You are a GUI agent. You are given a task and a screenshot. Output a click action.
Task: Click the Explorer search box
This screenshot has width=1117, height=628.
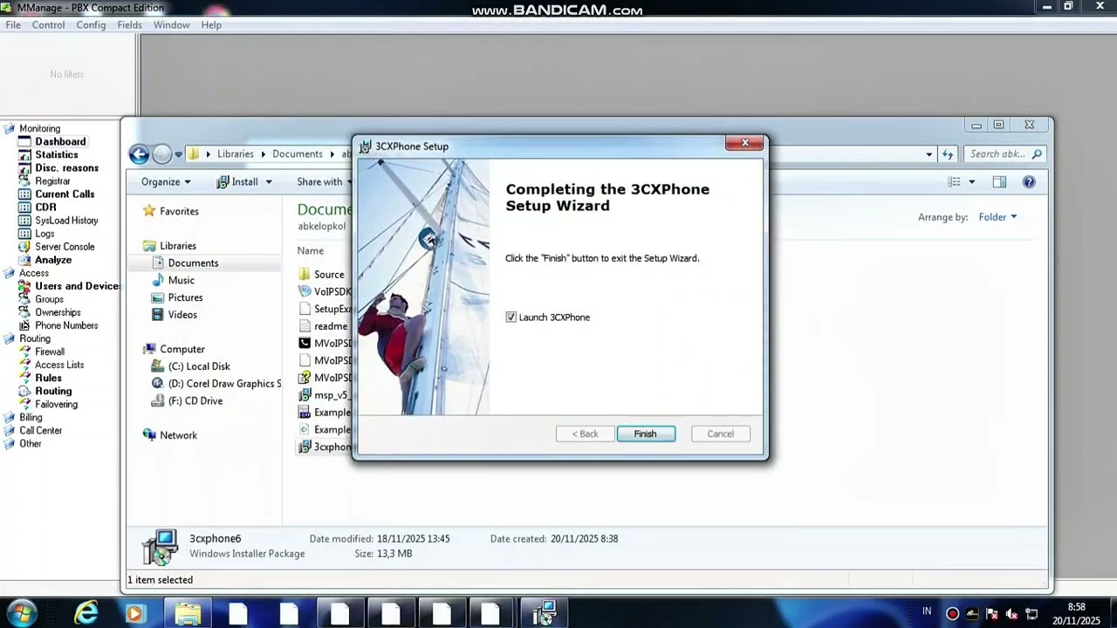[x=1005, y=154]
